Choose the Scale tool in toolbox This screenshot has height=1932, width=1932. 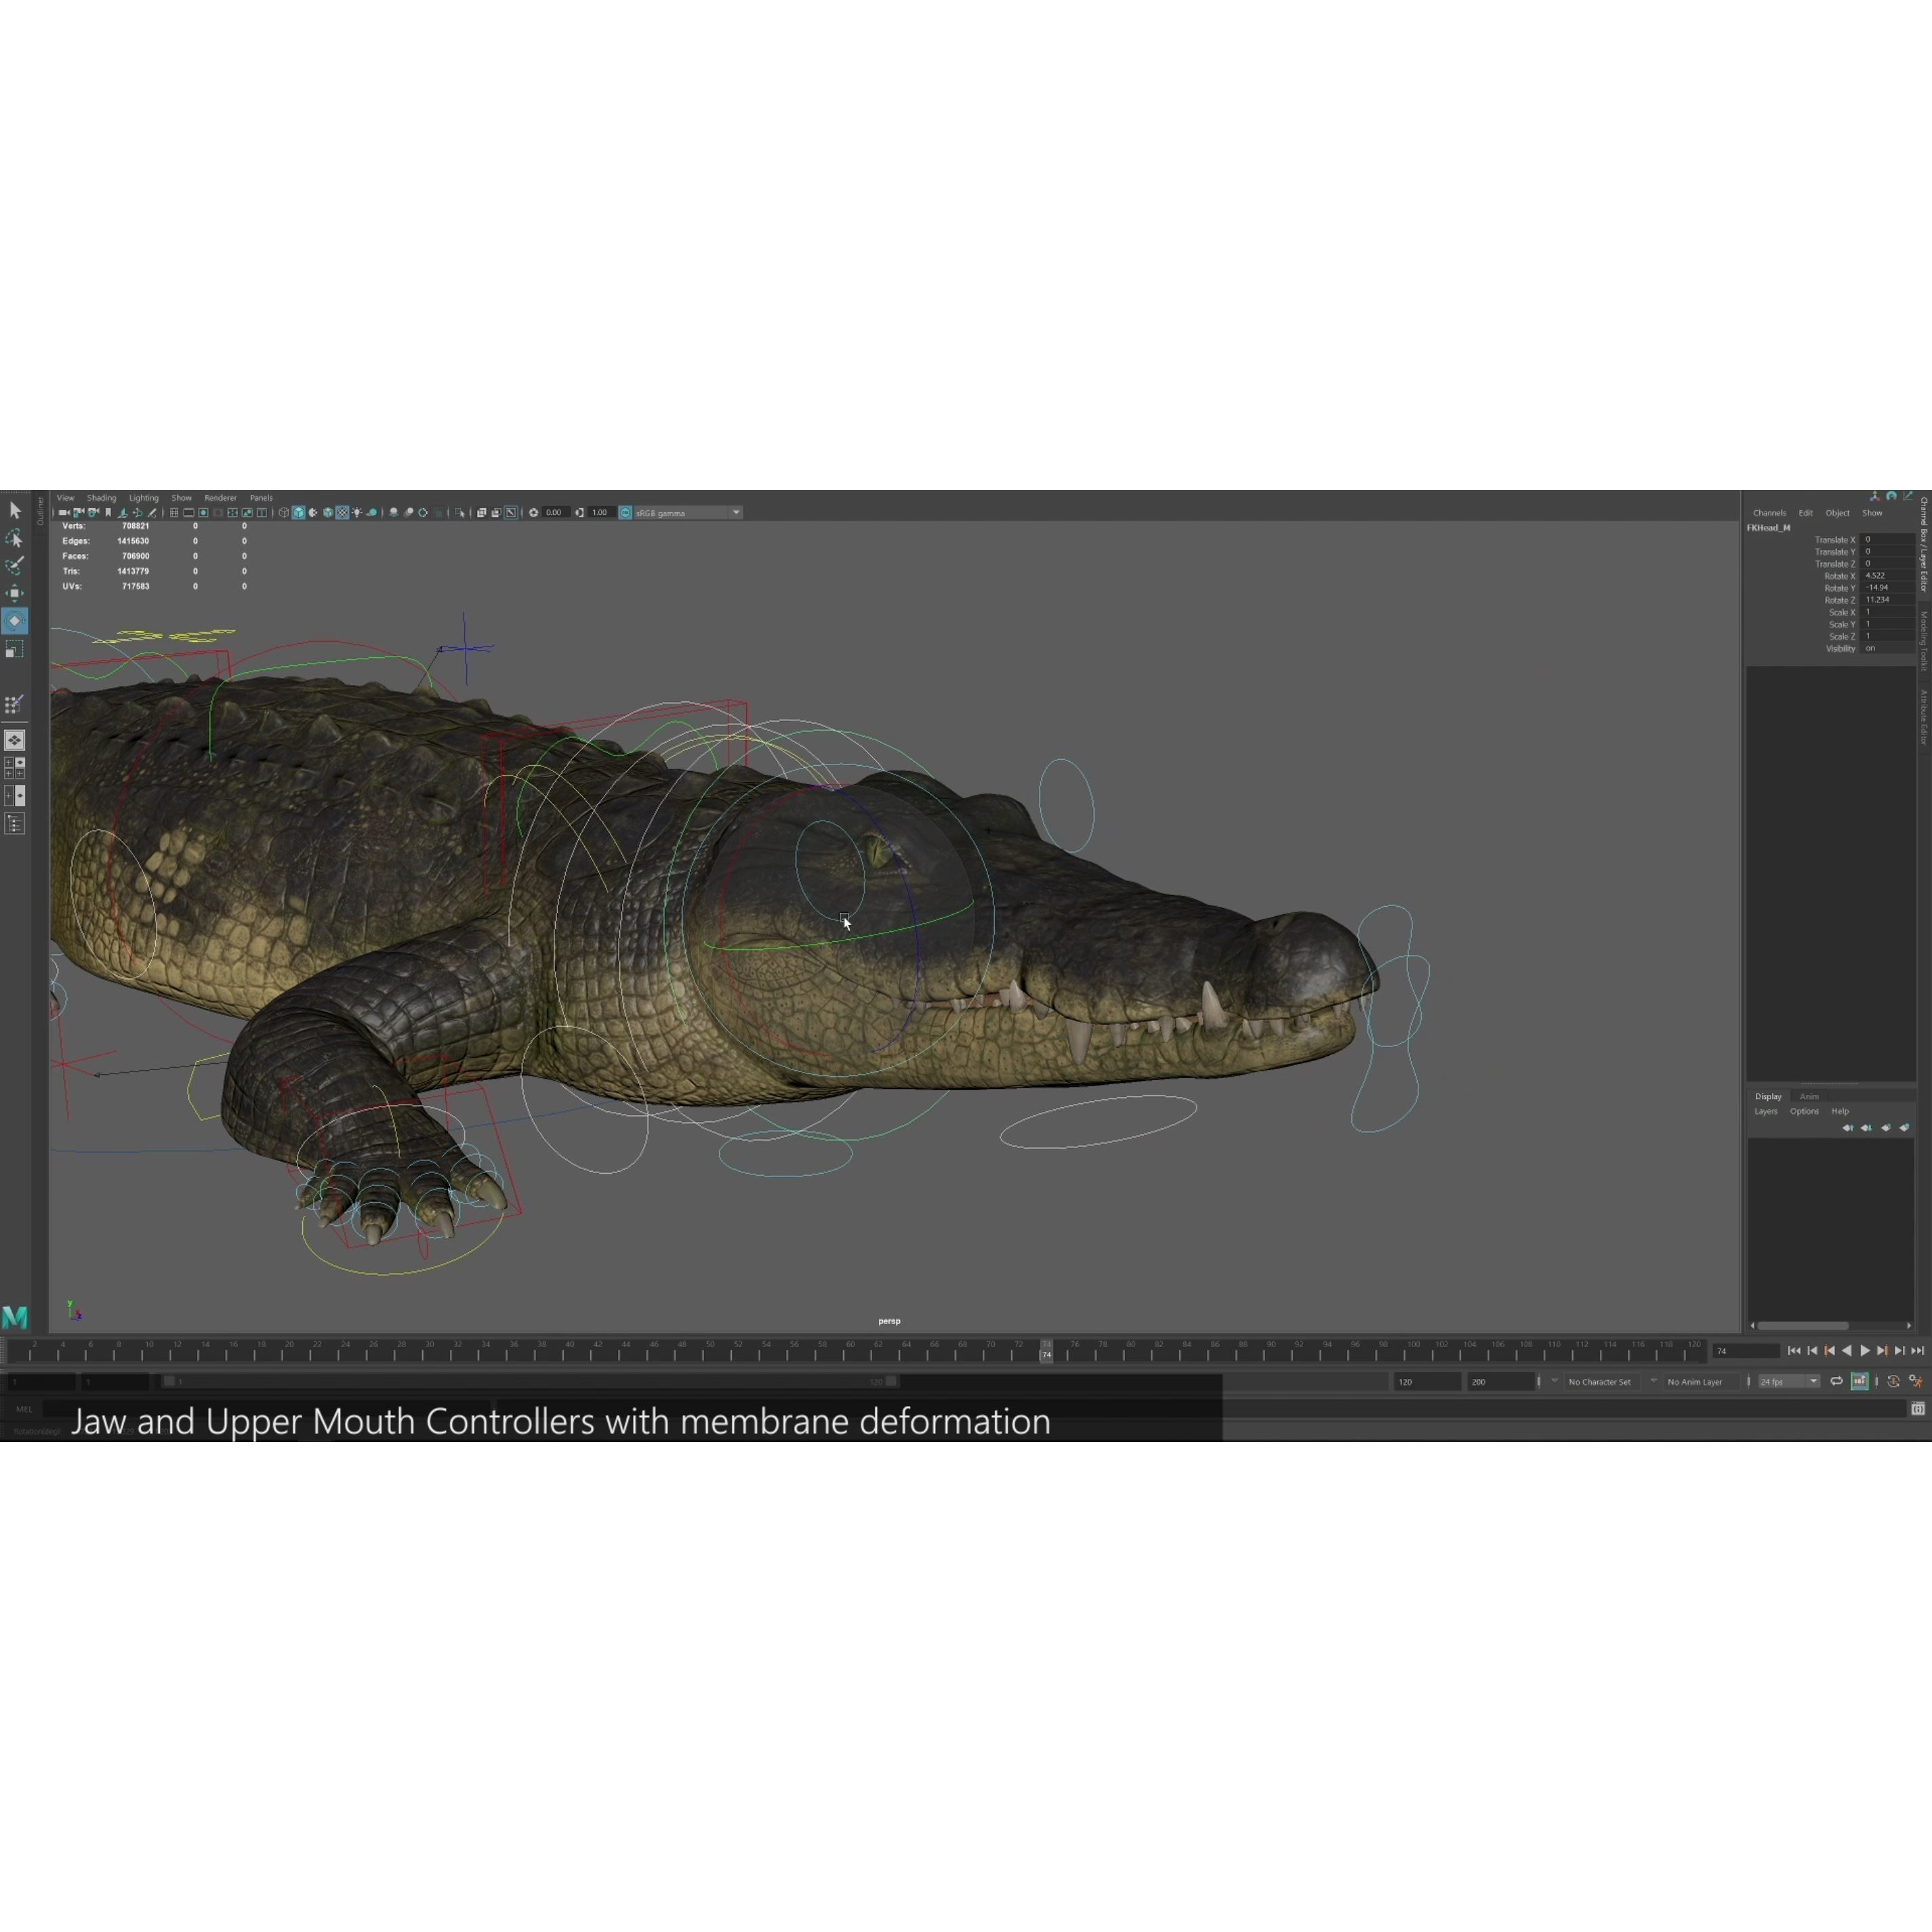(14, 650)
